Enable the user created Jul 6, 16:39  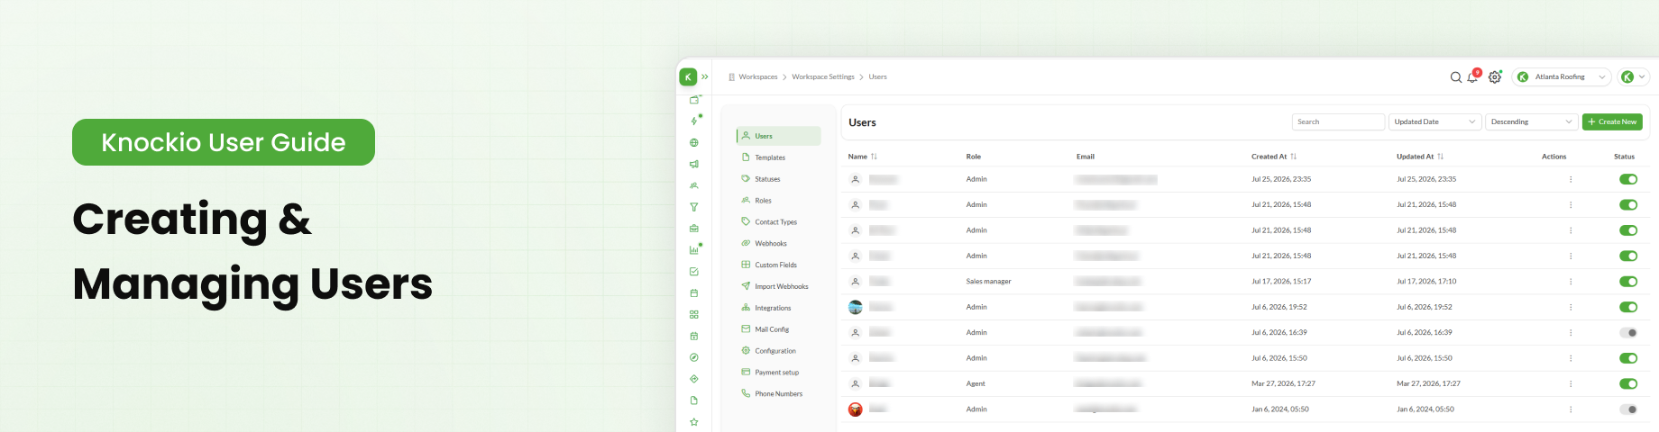point(1628,333)
